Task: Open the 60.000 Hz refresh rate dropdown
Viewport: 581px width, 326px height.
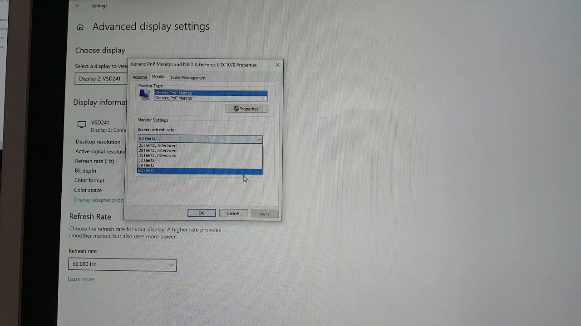Action: click(x=123, y=264)
